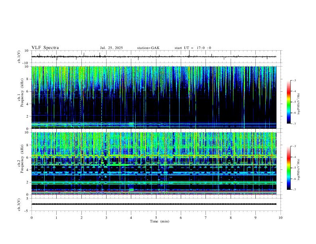Click the time axis tick label "9"
The width and height of the screenshot is (316, 244).
(255, 218)
